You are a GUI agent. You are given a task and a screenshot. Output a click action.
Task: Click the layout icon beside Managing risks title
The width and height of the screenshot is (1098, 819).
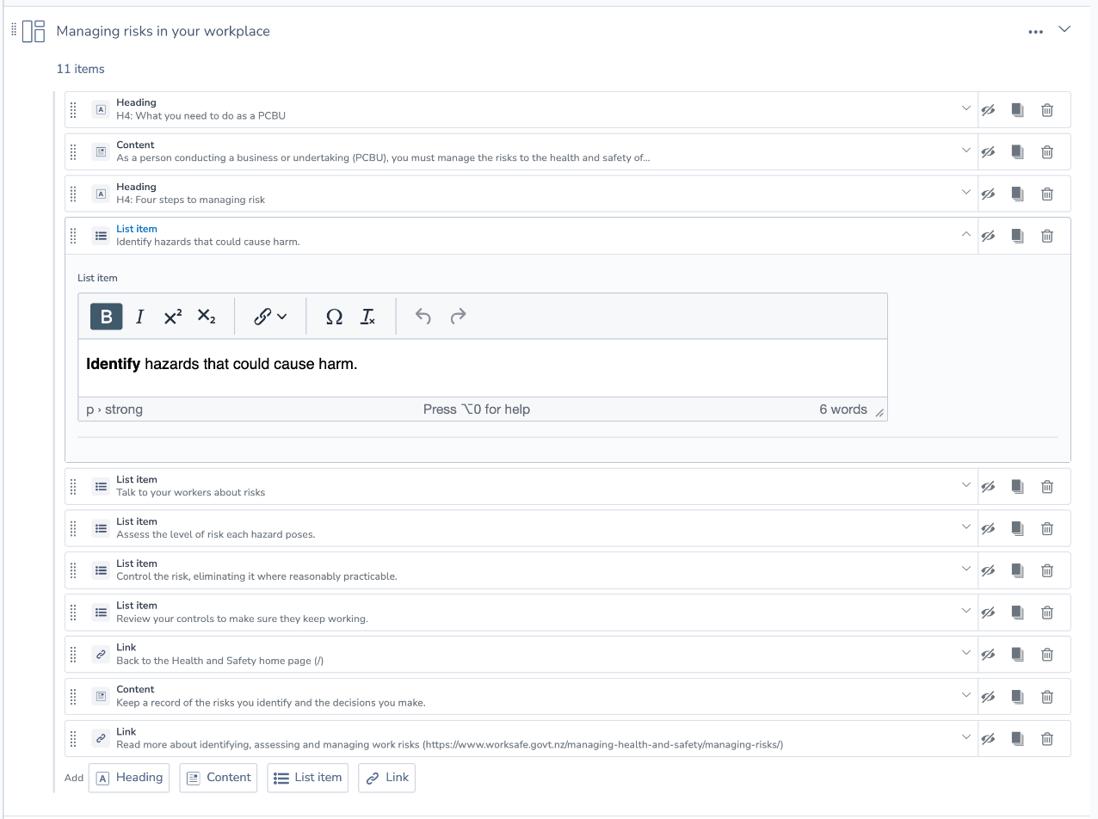point(34,31)
